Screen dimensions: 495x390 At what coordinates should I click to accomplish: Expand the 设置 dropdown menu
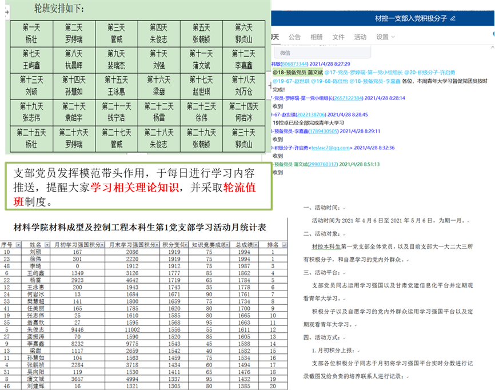[386, 37]
